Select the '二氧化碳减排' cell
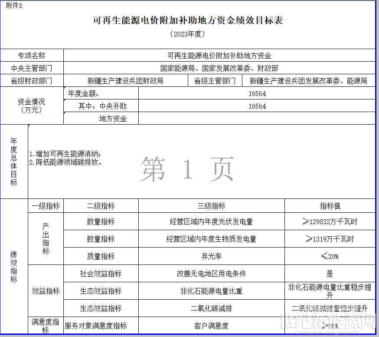The height and width of the screenshot is (337, 379). (x=212, y=308)
